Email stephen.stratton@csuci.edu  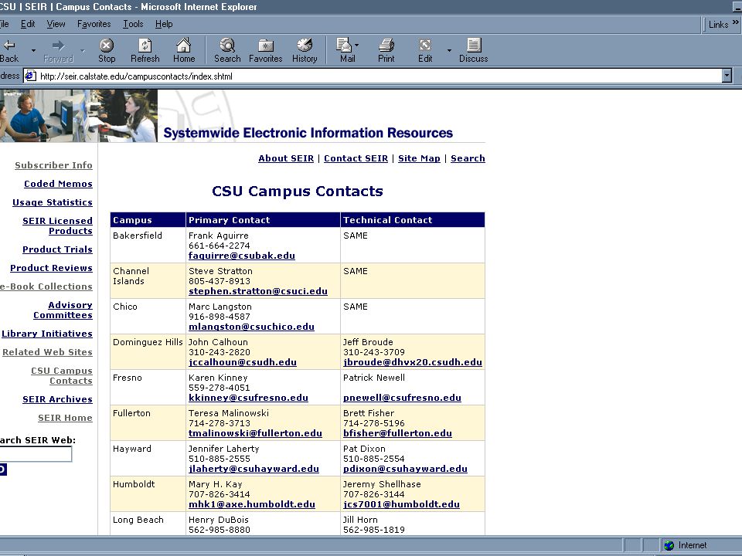pyautogui.click(x=258, y=291)
